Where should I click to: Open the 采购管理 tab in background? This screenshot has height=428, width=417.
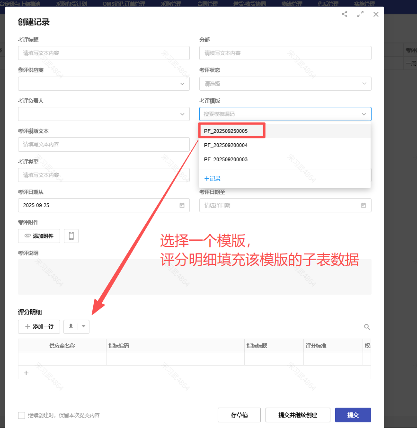pyautogui.click(x=171, y=4)
